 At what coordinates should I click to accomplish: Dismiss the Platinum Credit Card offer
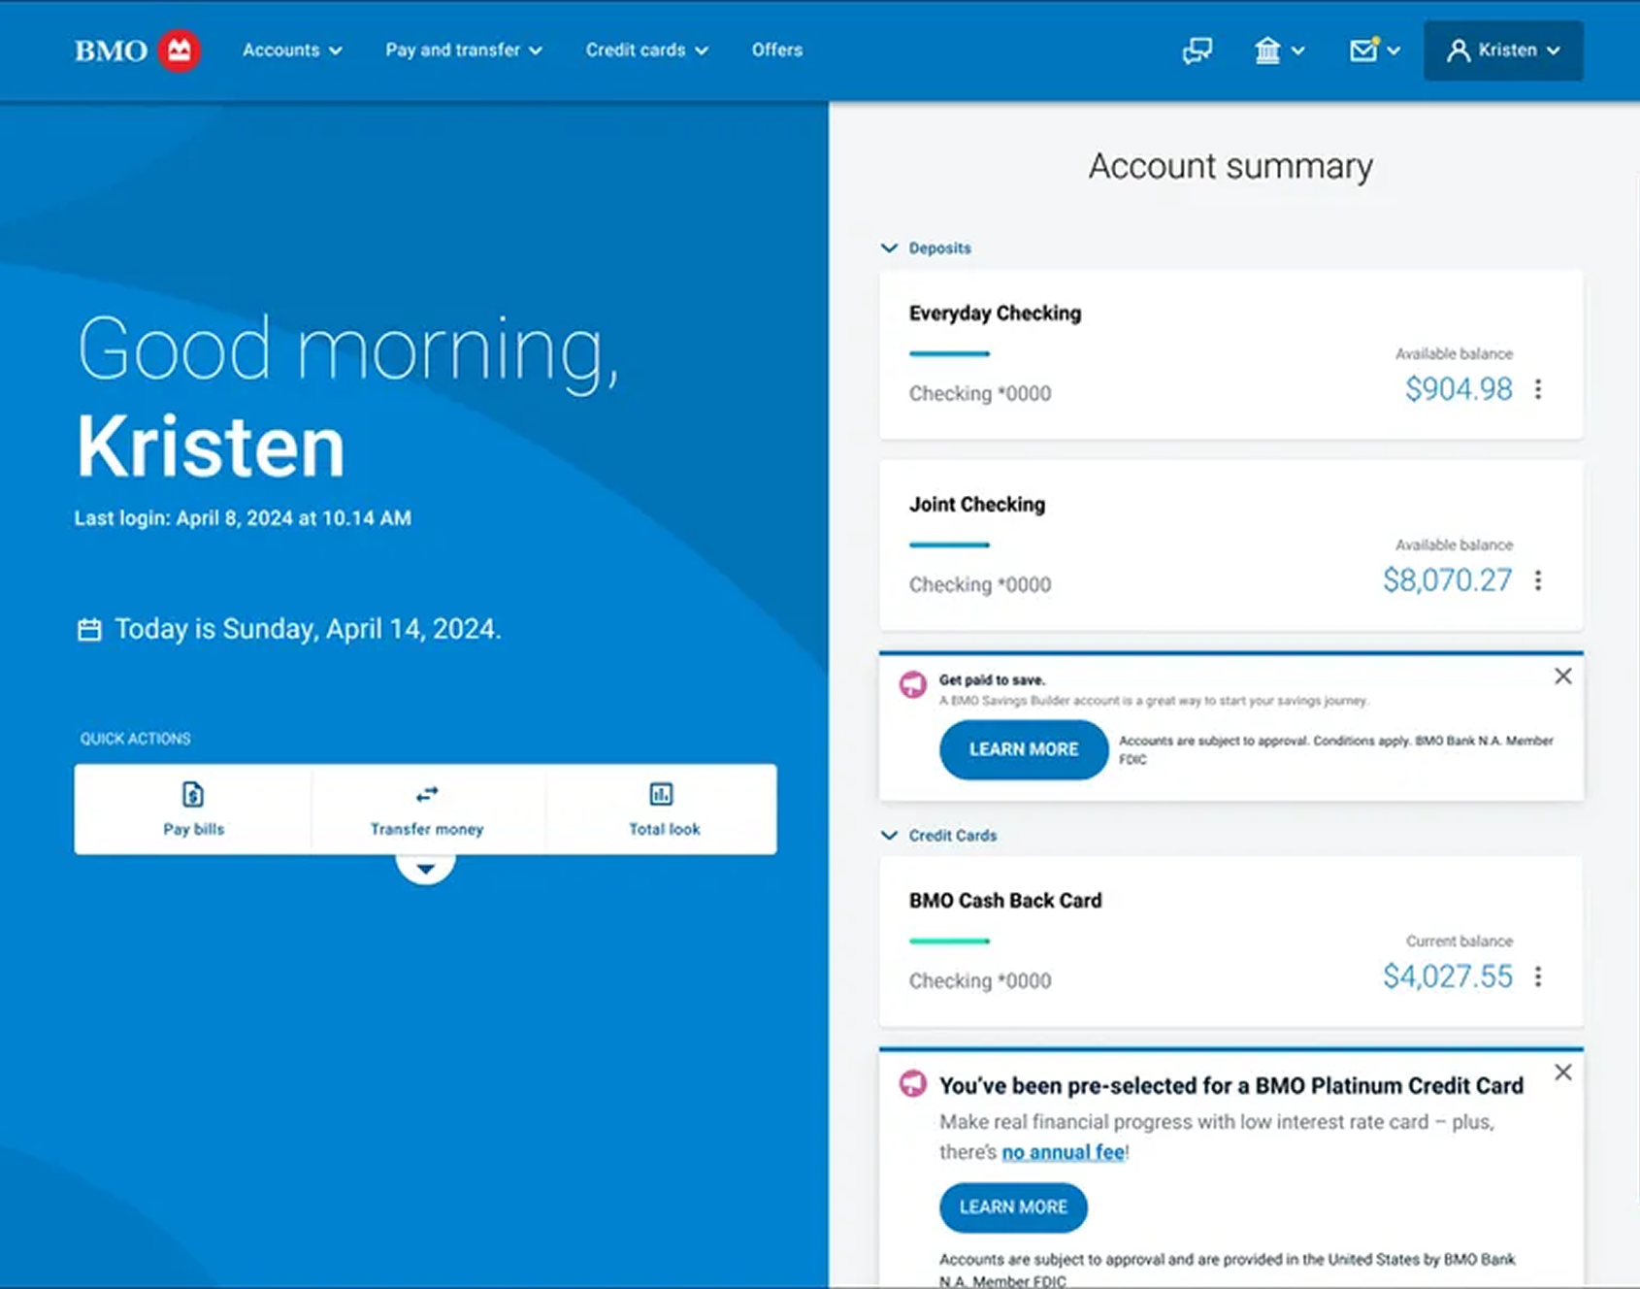point(1562,1073)
